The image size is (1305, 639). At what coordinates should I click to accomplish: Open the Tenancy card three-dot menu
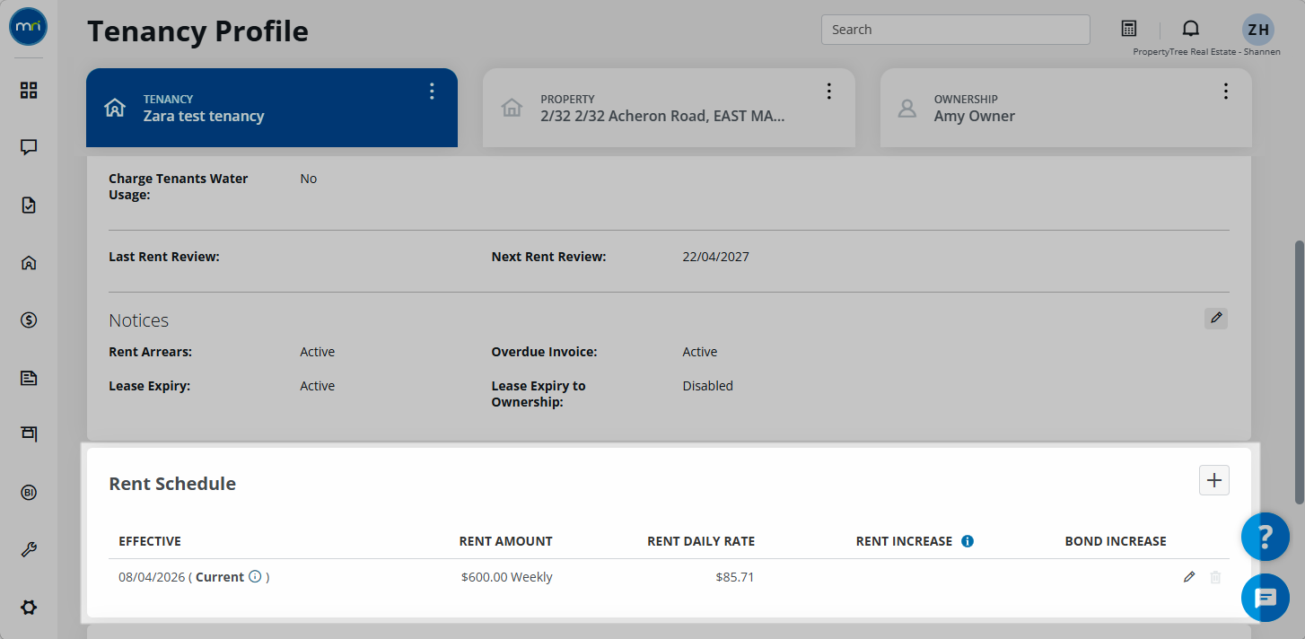tap(432, 91)
